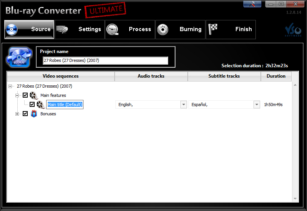Select the Finish tab
The image size is (307, 211).
[231, 30]
